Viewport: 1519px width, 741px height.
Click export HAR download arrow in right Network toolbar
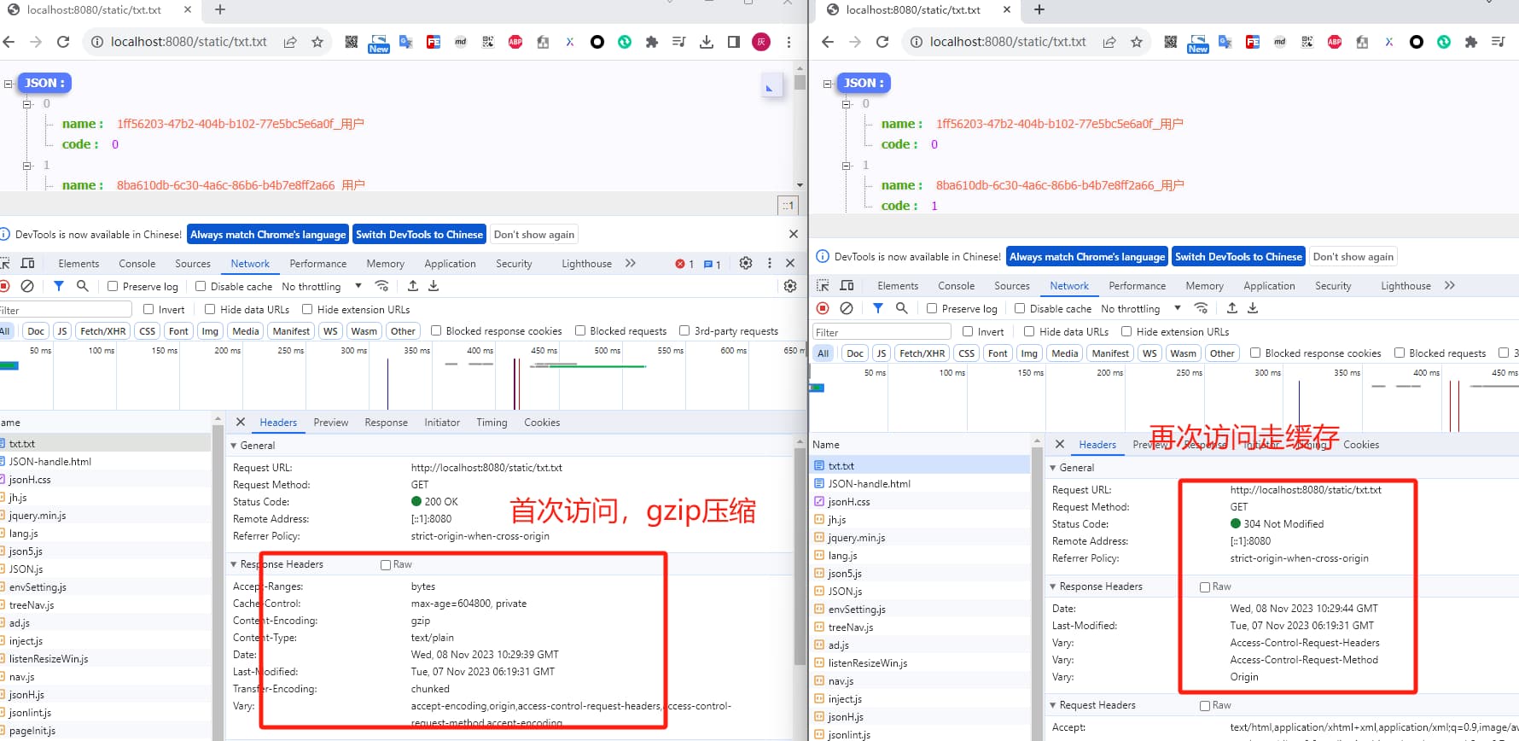[1253, 308]
